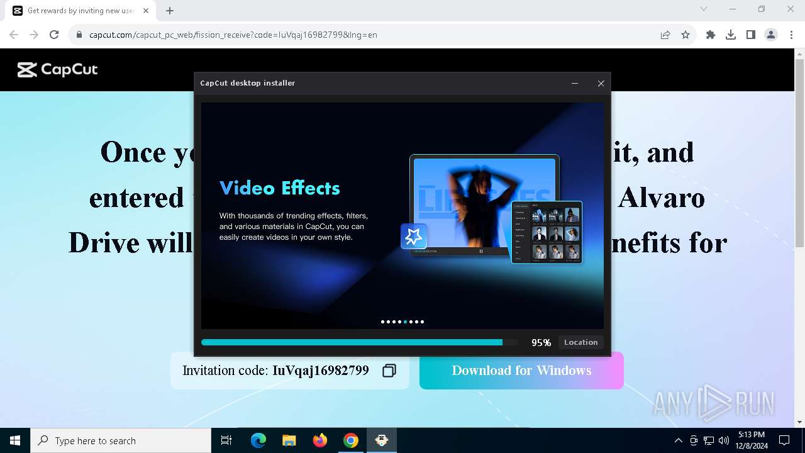Minimize the CapCut desktop installer window
Viewport: 805px width, 453px height.
click(x=575, y=83)
